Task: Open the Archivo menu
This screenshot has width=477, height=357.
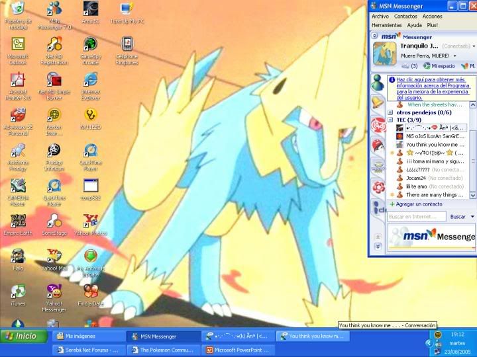Action: click(x=380, y=17)
